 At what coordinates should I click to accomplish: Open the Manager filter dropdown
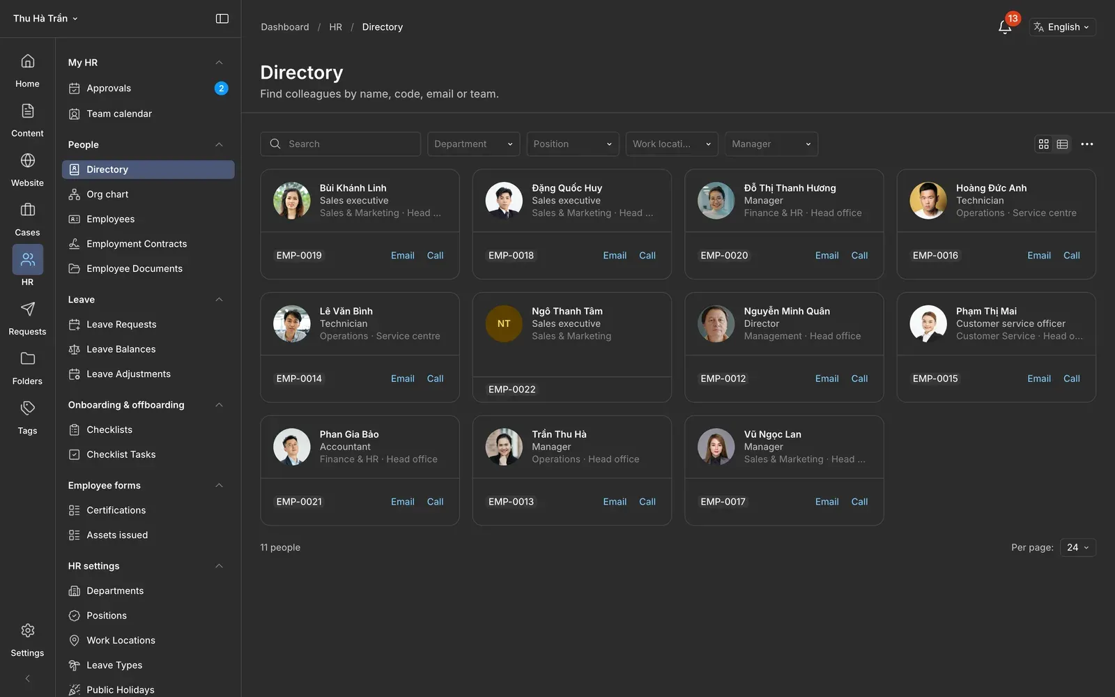771,144
